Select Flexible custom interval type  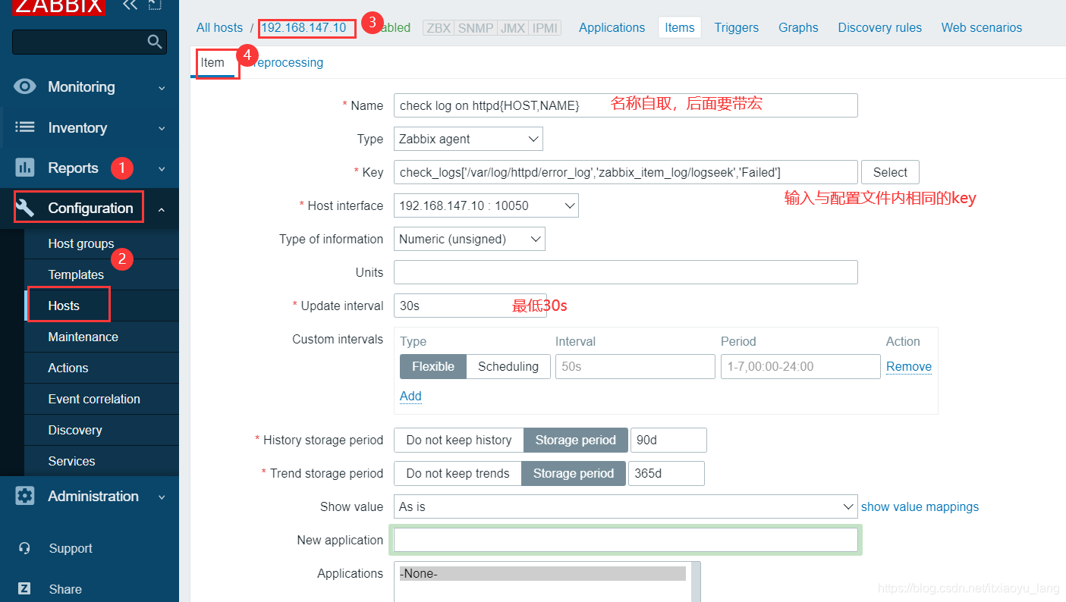pyautogui.click(x=433, y=366)
